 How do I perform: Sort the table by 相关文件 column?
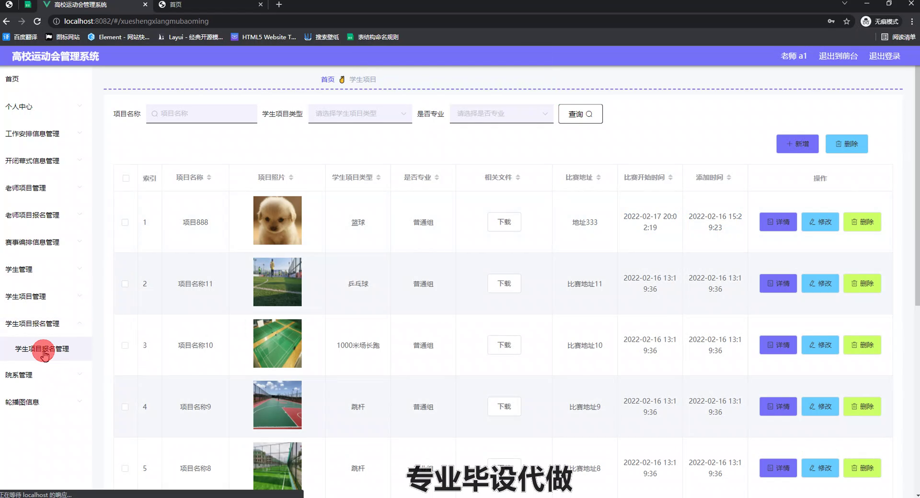pyautogui.click(x=517, y=178)
